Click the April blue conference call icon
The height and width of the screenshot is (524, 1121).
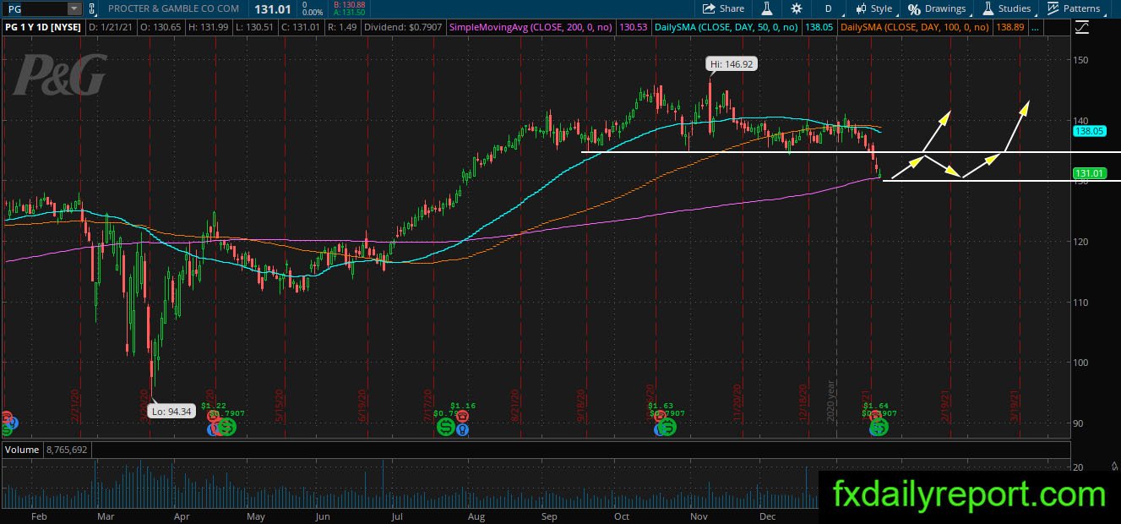click(x=212, y=429)
